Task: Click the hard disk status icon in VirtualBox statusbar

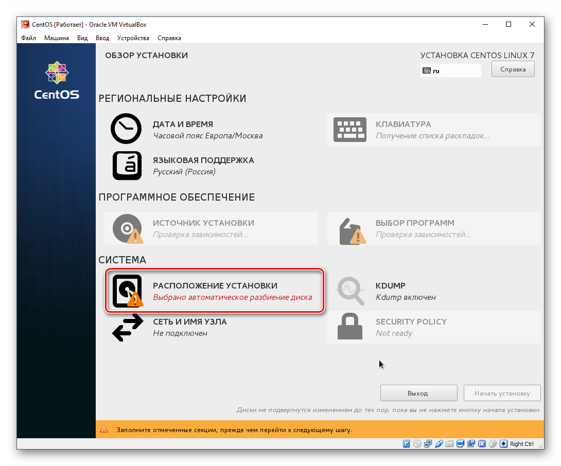Action: tap(406, 443)
